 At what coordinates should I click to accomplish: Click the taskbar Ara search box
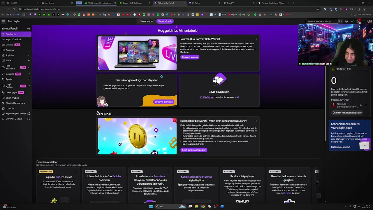170,206
